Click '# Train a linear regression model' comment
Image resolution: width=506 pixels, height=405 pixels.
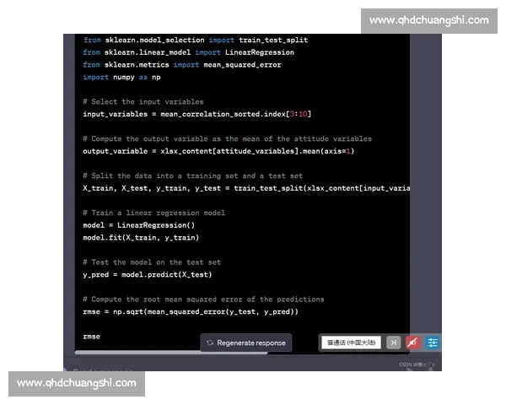(x=154, y=213)
